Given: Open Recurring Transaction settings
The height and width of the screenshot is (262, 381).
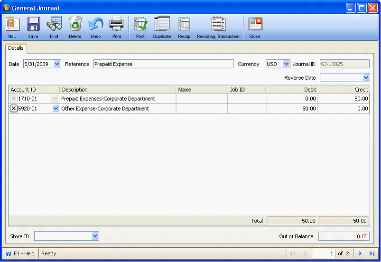Looking at the screenshot, I should pos(218,24).
